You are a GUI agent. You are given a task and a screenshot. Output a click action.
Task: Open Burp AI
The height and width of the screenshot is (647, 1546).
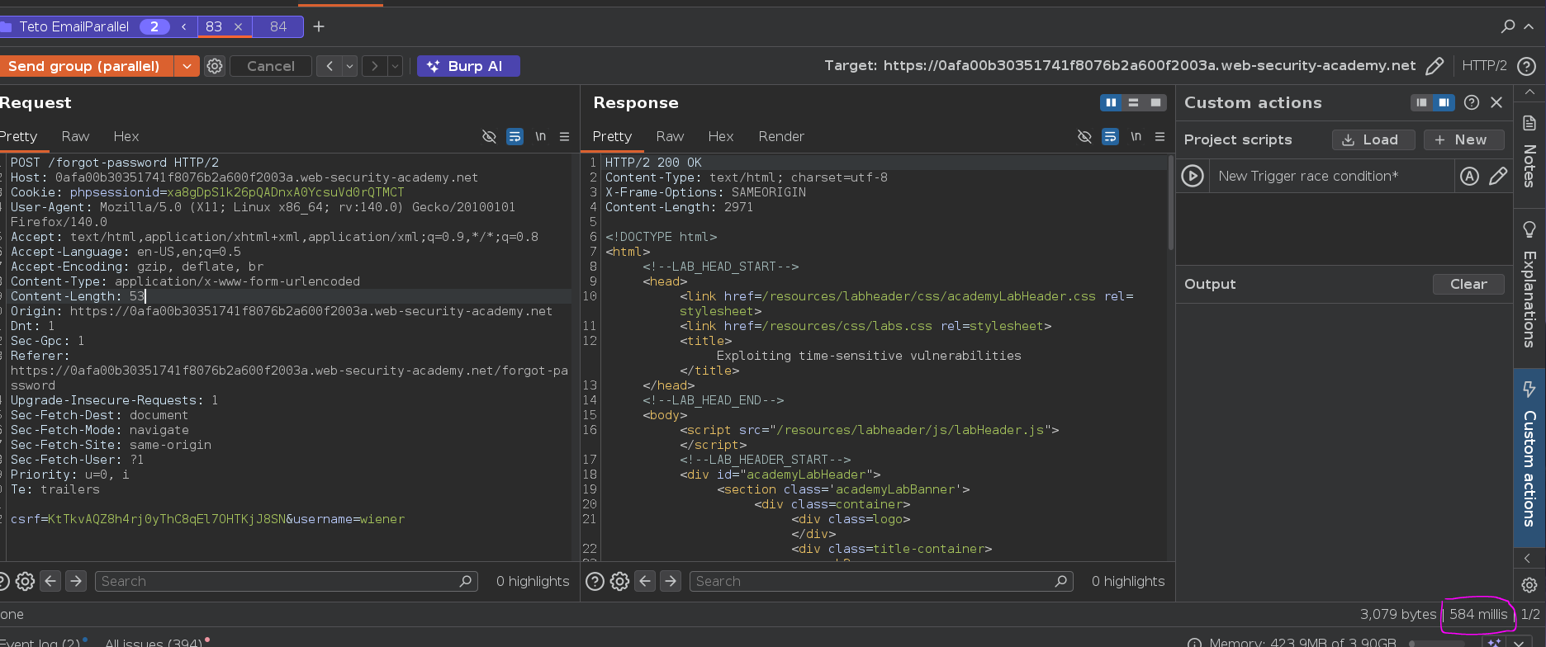[x=468, y=66]
